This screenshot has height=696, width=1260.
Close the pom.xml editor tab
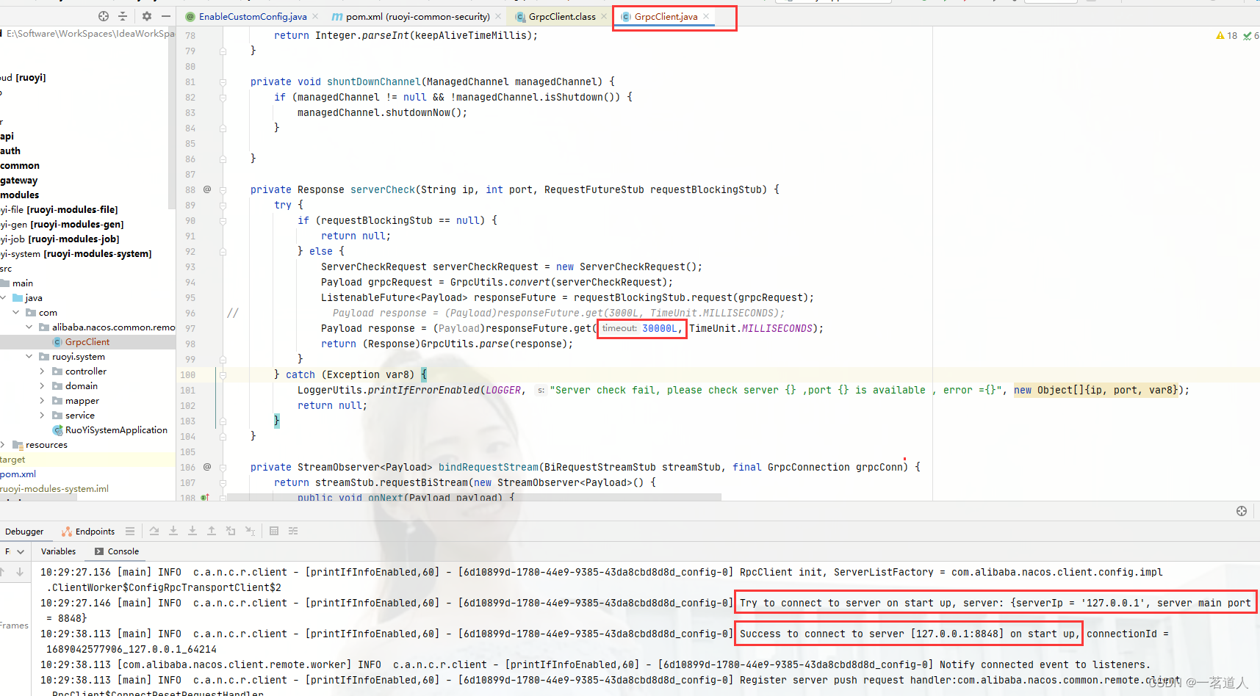point(498,16)
